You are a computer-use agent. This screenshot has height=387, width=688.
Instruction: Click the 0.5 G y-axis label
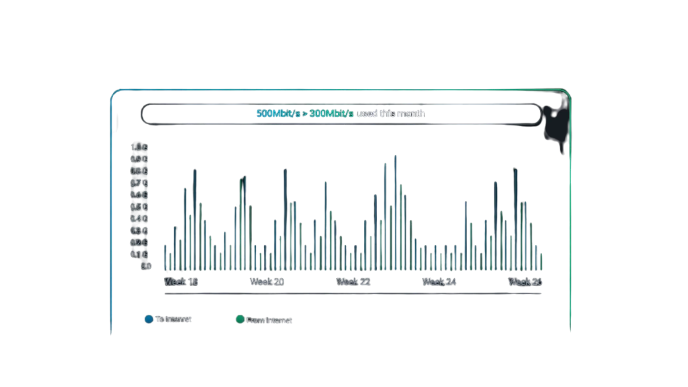click(x=139, y=207)
